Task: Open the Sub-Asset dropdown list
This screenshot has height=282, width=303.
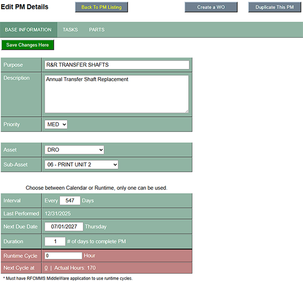Action: coord(81,165)
